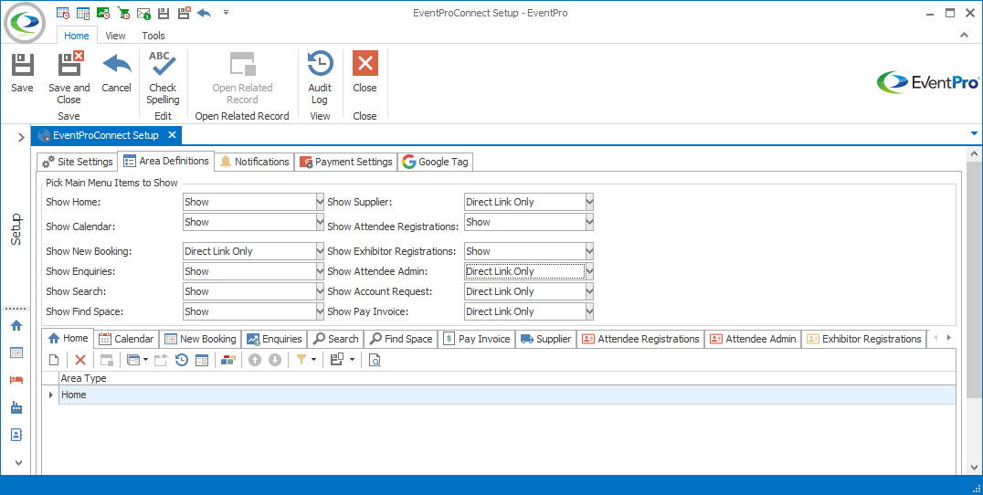
Task: Select the New Booking area tab
Action: (201, 339)
